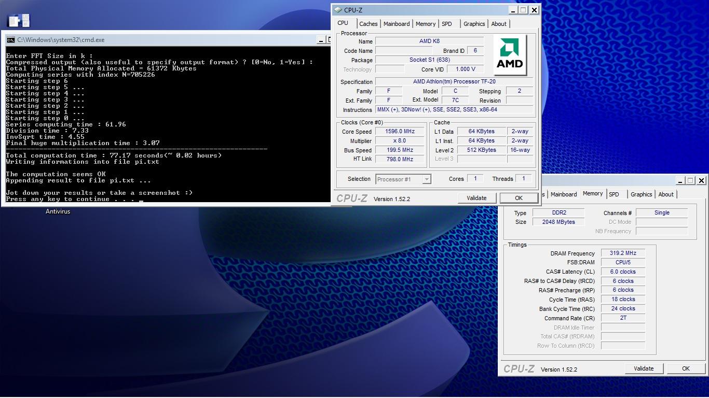The width and height of the screenshot is (709, 398).
Task: Click the Level 2 16-way value
Action: click(x=520, y=150)
